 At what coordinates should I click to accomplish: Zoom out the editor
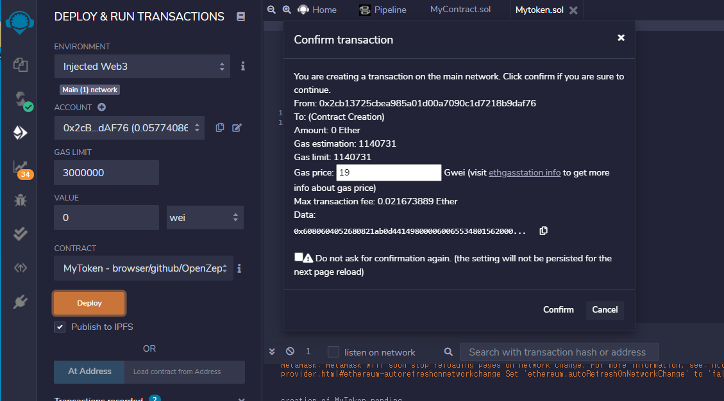click(271, 10)
